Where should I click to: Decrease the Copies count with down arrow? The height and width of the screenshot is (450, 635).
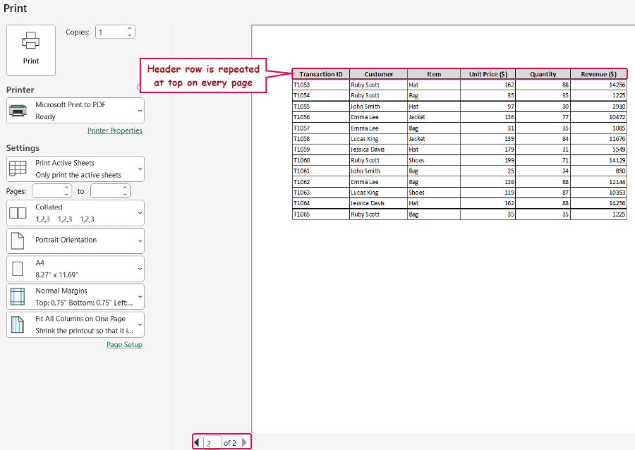tap(130, 35)
